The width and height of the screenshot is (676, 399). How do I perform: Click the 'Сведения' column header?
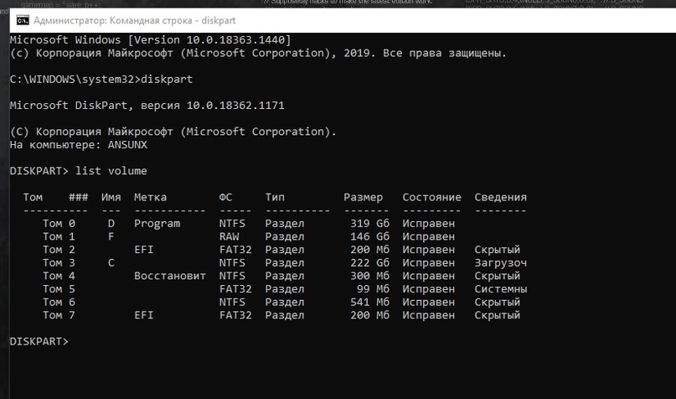501,197
